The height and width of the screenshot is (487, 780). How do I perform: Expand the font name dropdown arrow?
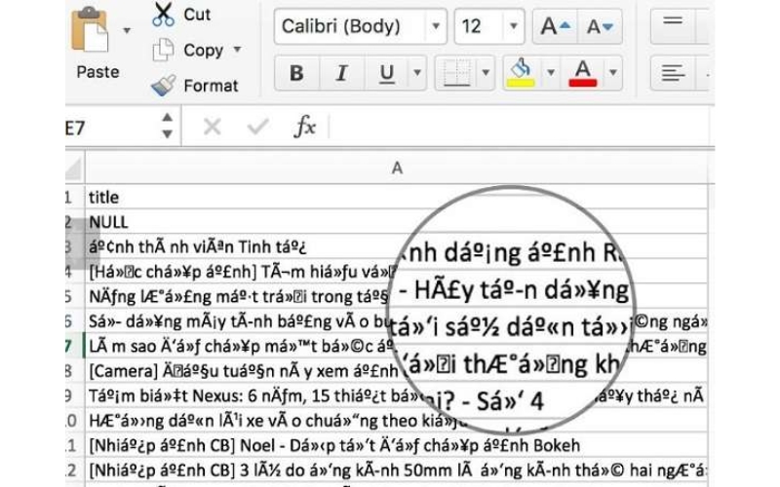(x=436, y=26)
